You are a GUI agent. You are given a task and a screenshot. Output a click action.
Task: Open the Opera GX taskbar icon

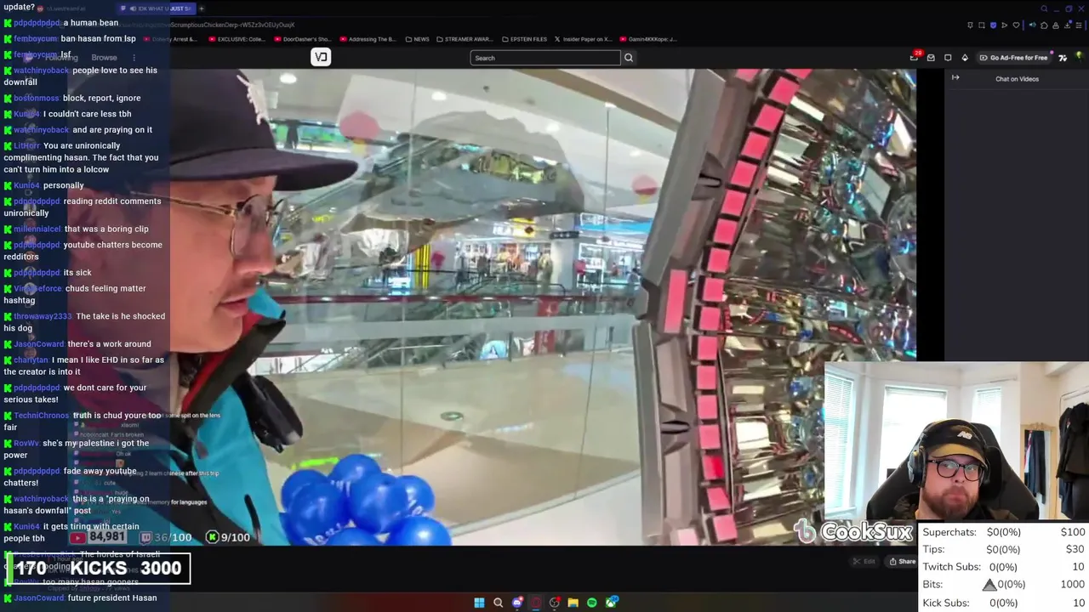click(x=536, y=603)
